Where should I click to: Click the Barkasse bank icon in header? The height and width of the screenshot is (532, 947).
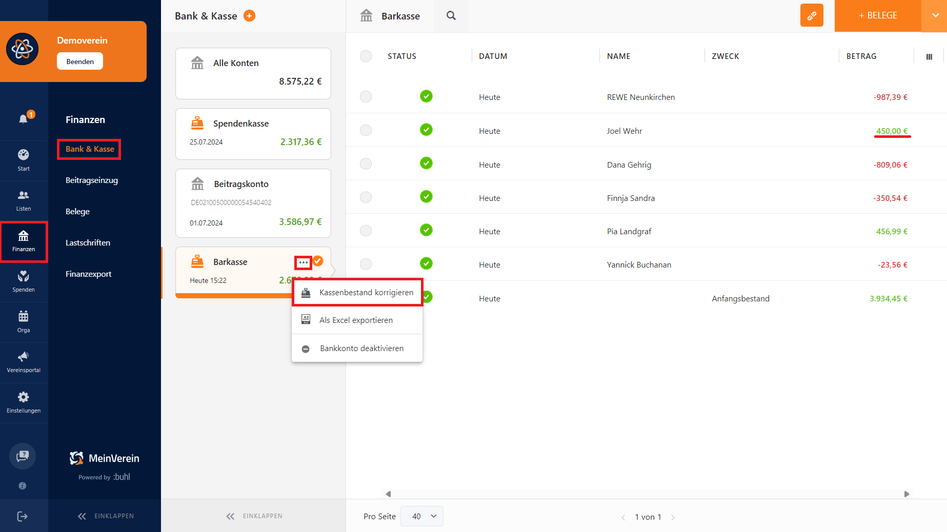[366, 15]
